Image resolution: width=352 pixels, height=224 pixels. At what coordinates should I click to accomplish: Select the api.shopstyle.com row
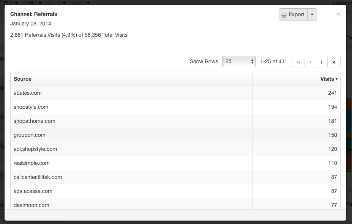click(x=175, y=149)
